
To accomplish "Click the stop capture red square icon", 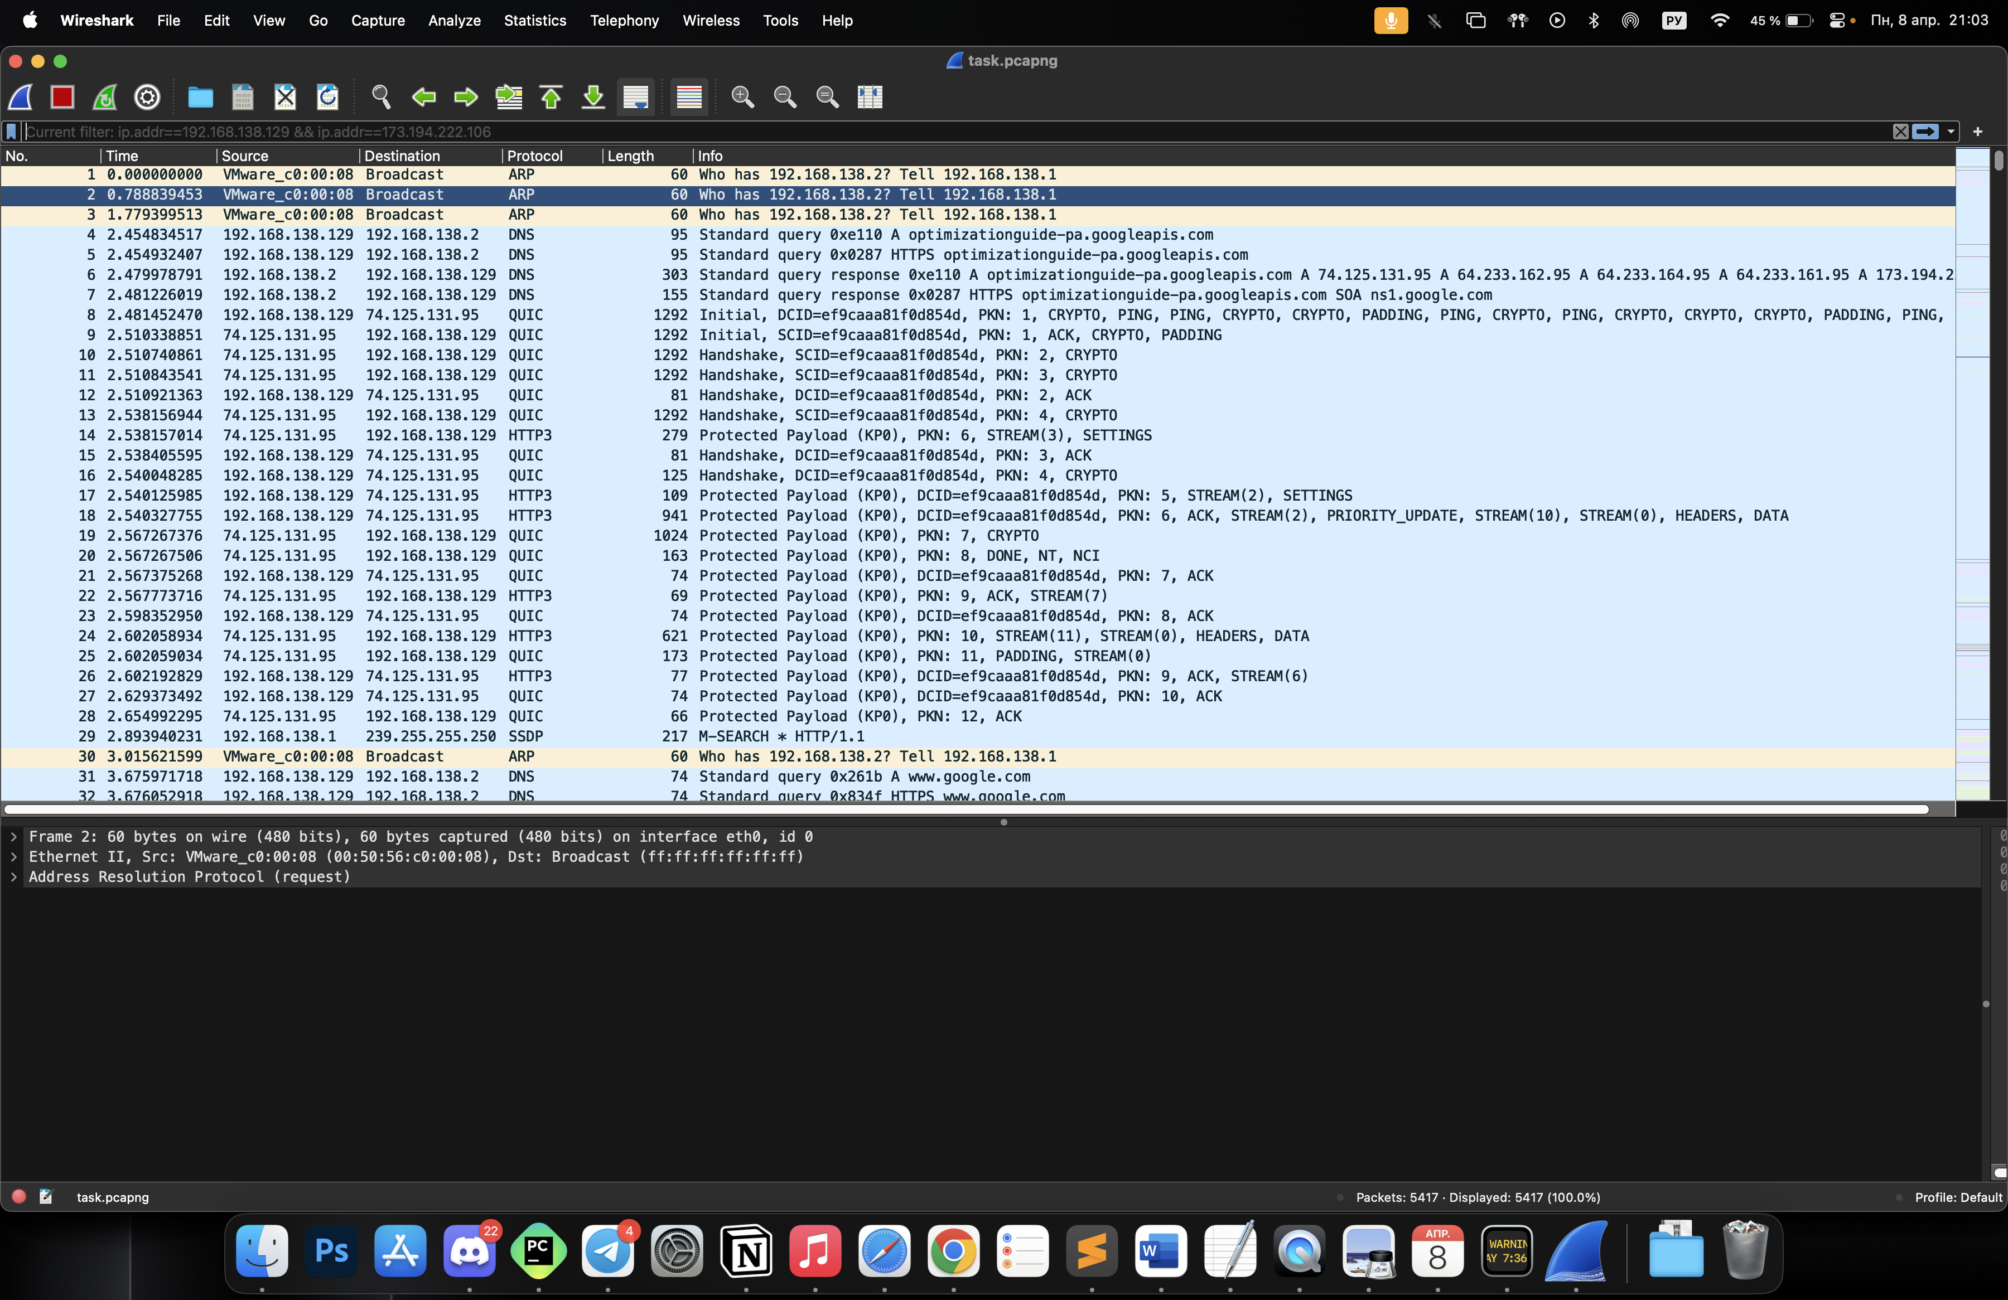I will [62, 97].
